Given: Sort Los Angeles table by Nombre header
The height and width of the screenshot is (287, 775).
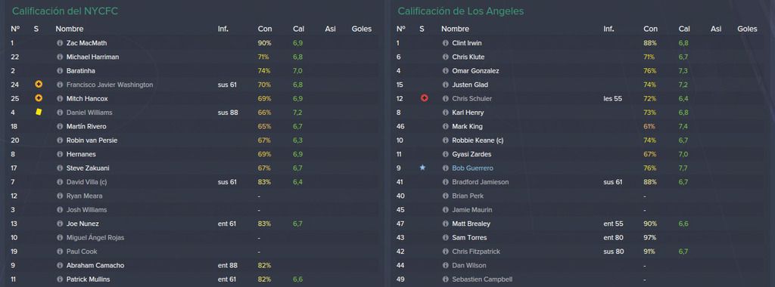Looking at the screenshot, I should pyautogui.click(x=455, y=29).
